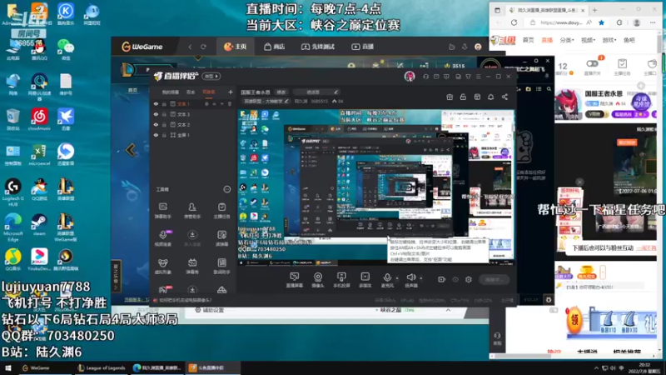Switch to WeGame 商店 tab

275,47
